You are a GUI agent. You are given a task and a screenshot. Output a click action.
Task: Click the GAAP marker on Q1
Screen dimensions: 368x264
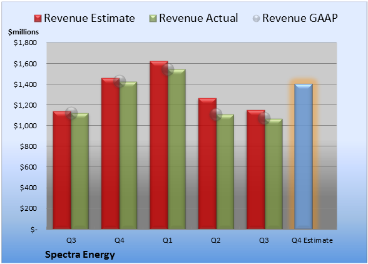point(168,69)
